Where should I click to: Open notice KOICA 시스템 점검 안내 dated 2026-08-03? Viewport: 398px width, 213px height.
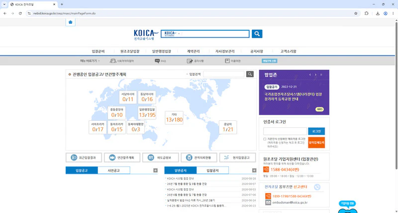(x=180, y=190)
